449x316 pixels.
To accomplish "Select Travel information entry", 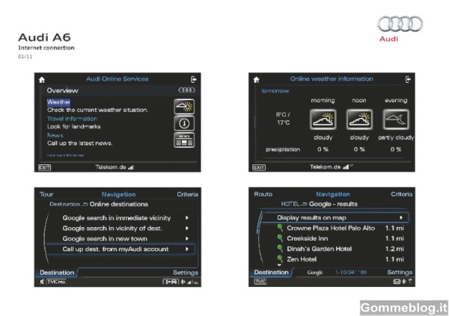I will click(72, 119).
